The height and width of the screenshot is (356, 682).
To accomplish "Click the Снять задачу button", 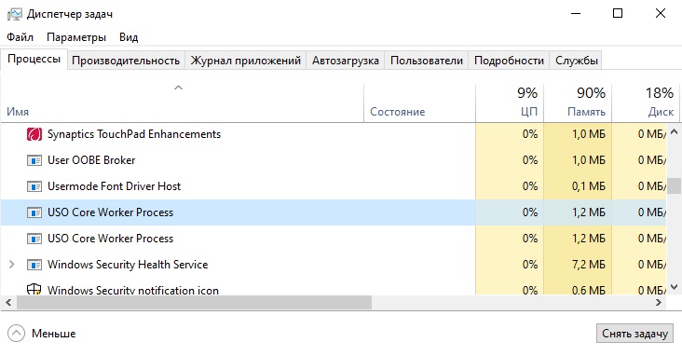I will tap(634, 334).
